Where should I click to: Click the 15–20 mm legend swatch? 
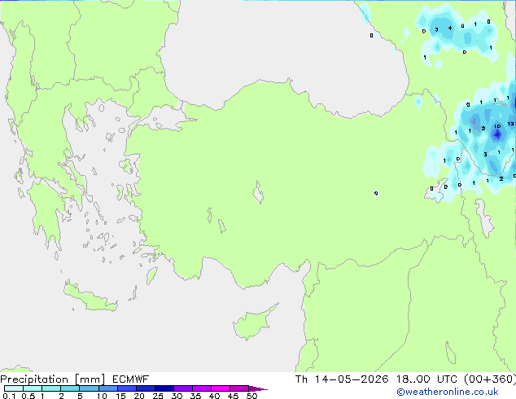(126, 388)
